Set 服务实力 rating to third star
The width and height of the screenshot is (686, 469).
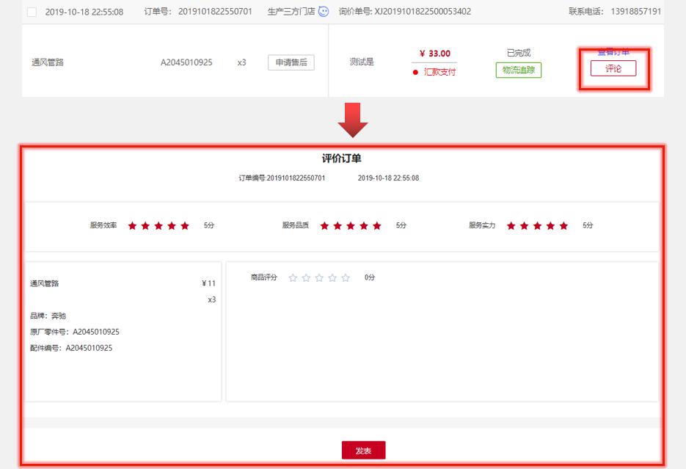537,226
